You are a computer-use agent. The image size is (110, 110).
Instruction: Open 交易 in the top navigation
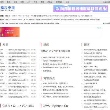click(22, 2)
